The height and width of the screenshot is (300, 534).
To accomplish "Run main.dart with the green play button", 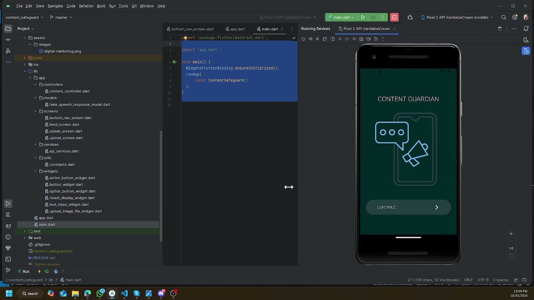I will pyautogui.click(x=363, y=17).
